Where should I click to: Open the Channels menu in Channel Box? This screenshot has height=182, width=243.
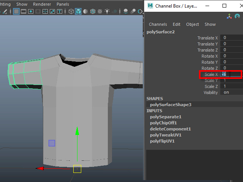click(x=158, y=24)
